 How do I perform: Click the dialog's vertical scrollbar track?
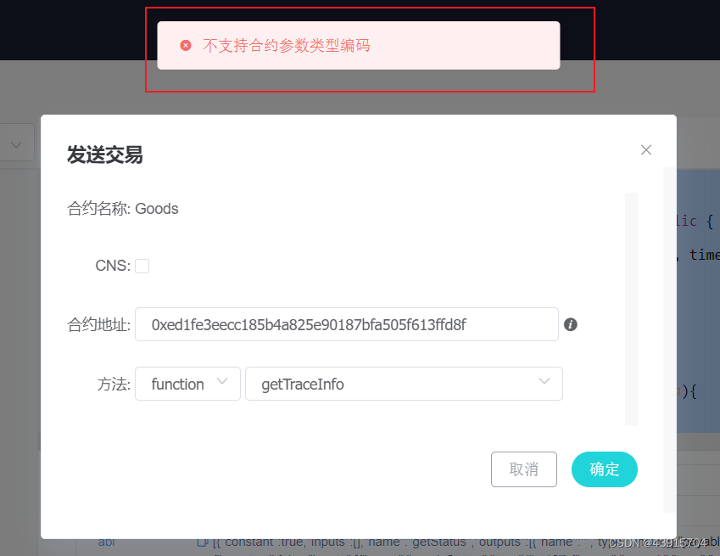point(631,309)
